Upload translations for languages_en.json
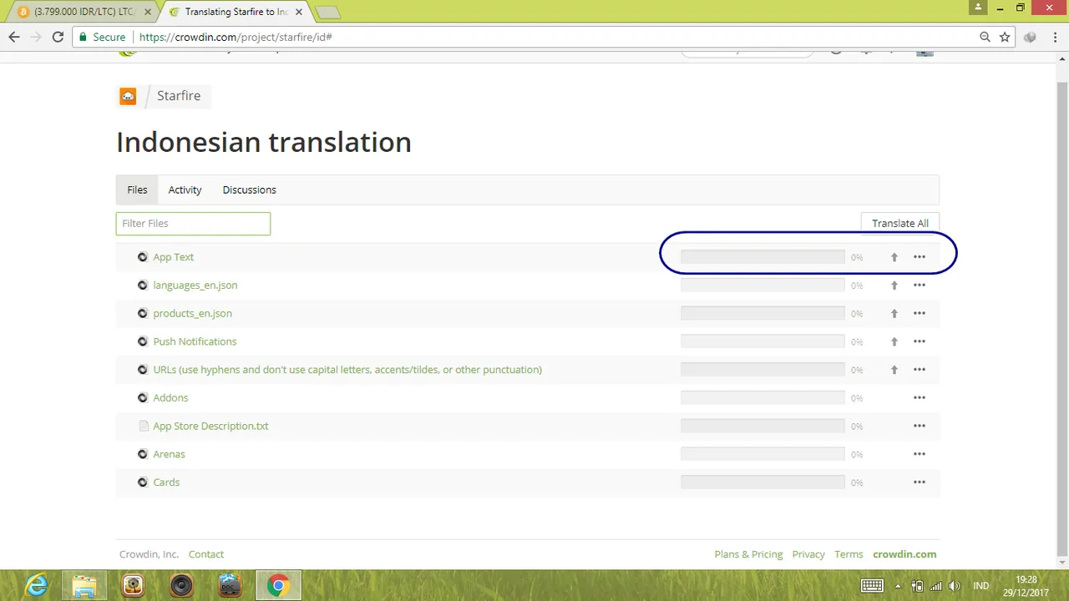Viewport: 1069px width, 601px height. (894, 285)
